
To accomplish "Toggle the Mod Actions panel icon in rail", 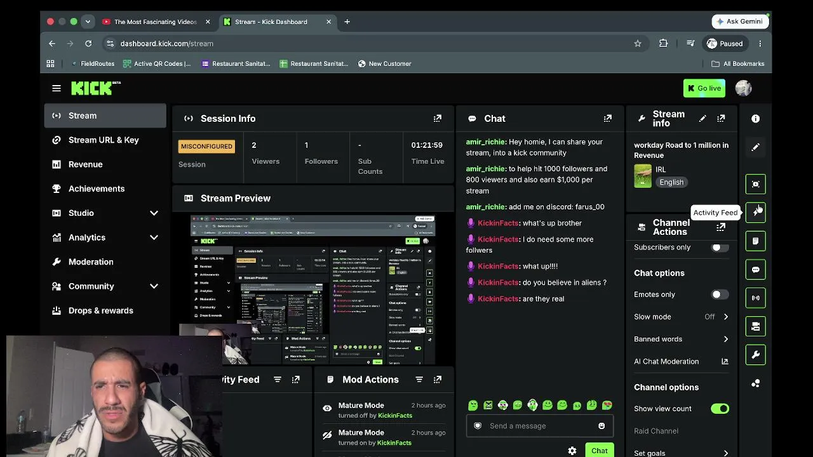I will pyautogui.click(x=756, y=241).
